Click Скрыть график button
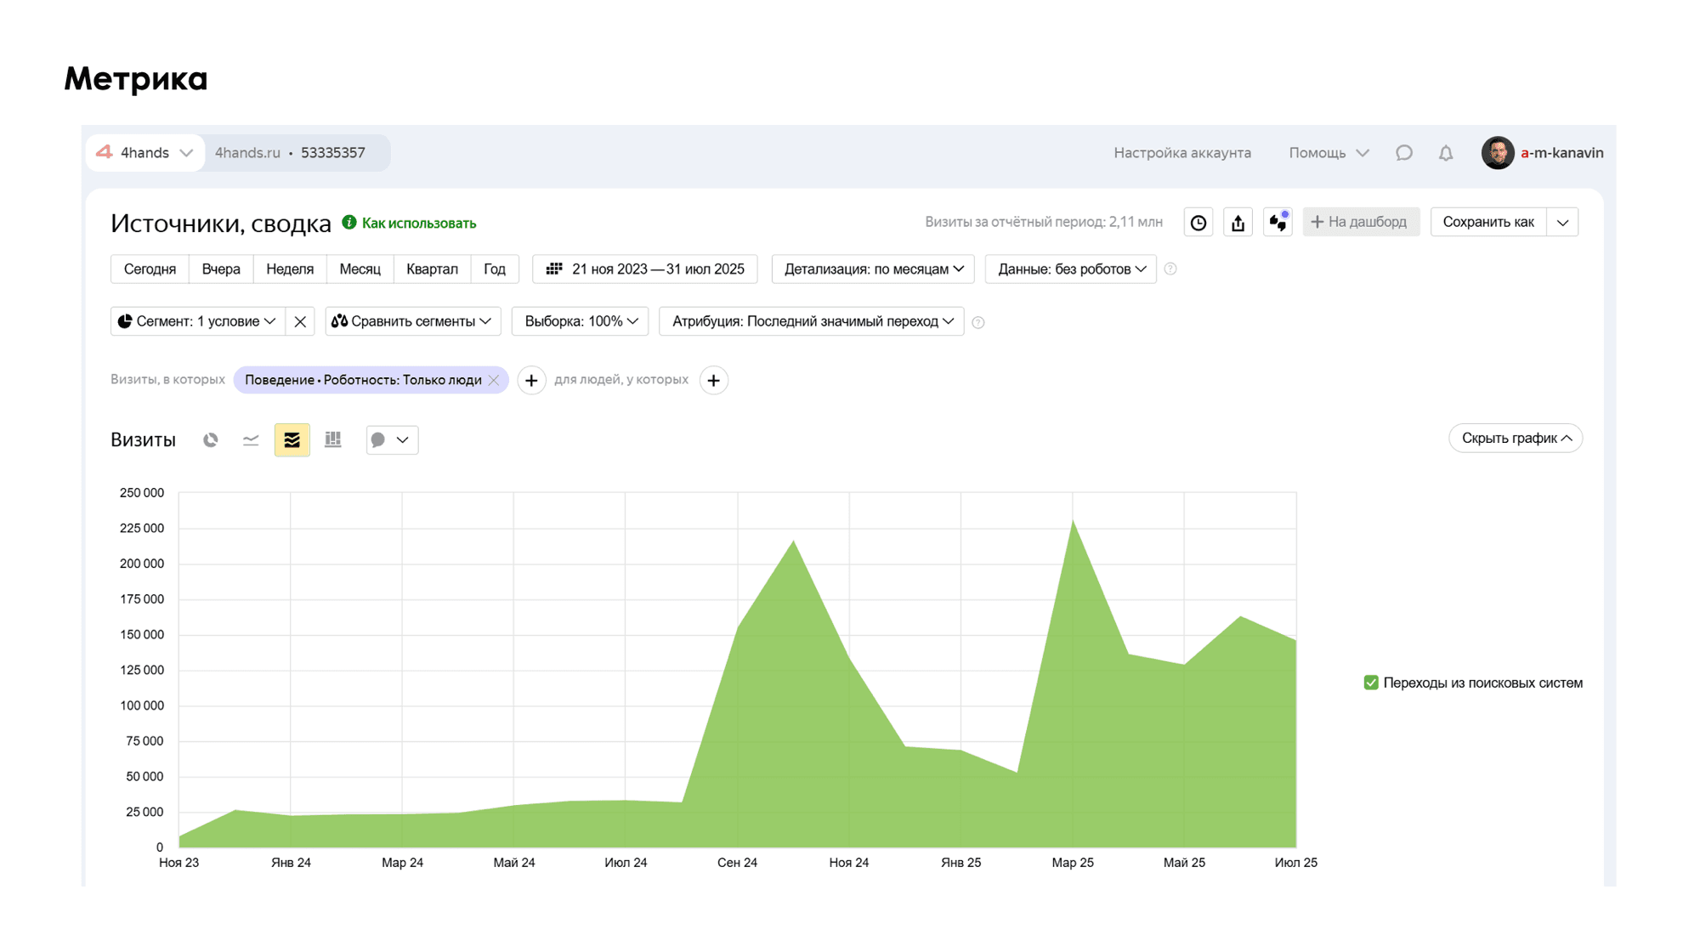This screenshot has height=952, width=1700. tap(1516, 439)
